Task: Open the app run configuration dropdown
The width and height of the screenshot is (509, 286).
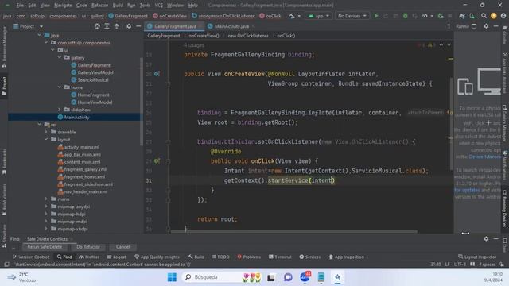Action: 318,16
